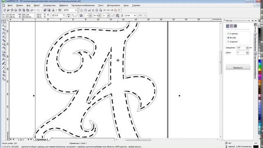Switch to the Преобразование docker tab

[255, 42]
